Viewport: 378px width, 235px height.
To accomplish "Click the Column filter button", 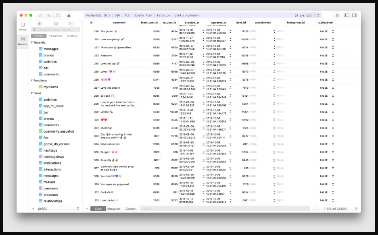I will tap(131, 209).
